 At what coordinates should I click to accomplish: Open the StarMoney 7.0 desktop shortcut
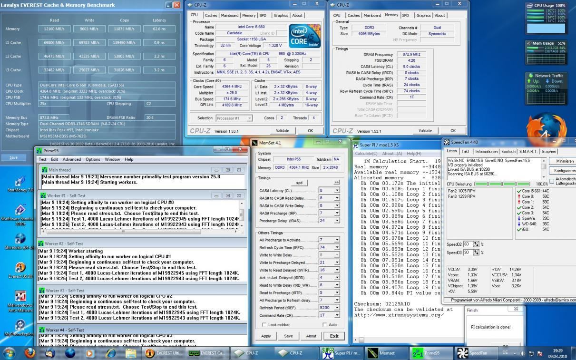20,183
